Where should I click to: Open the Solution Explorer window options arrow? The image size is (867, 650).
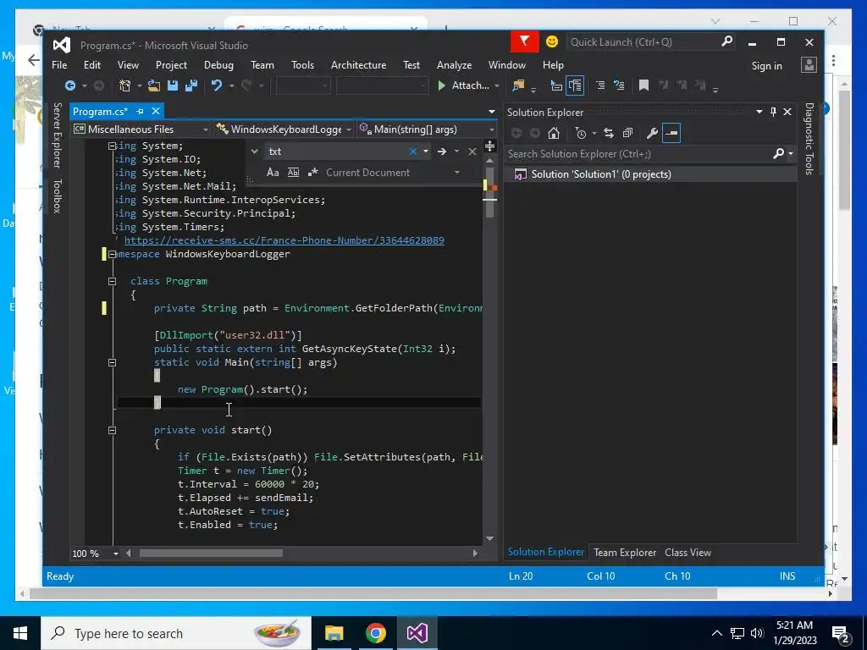pos(759,113)
